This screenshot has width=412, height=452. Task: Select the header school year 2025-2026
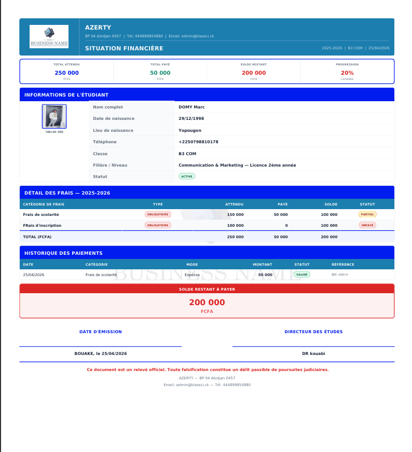[332, 48]
